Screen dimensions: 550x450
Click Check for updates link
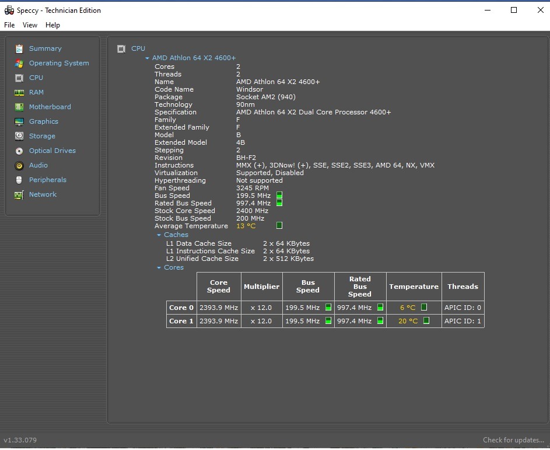tap(513, 440)
